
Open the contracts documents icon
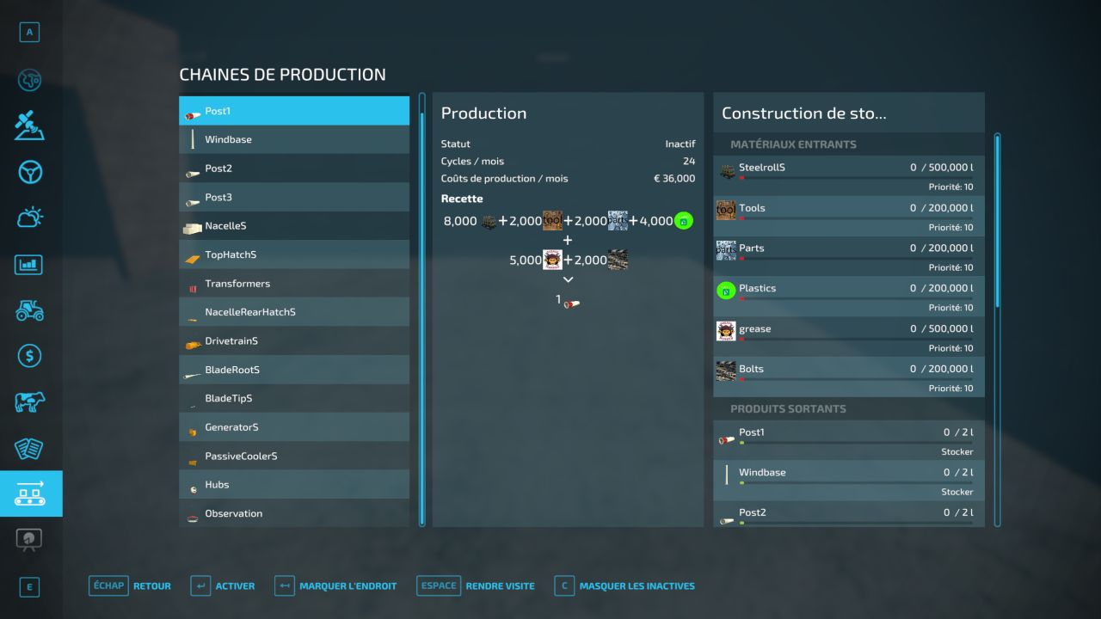[x=29, y=448]
